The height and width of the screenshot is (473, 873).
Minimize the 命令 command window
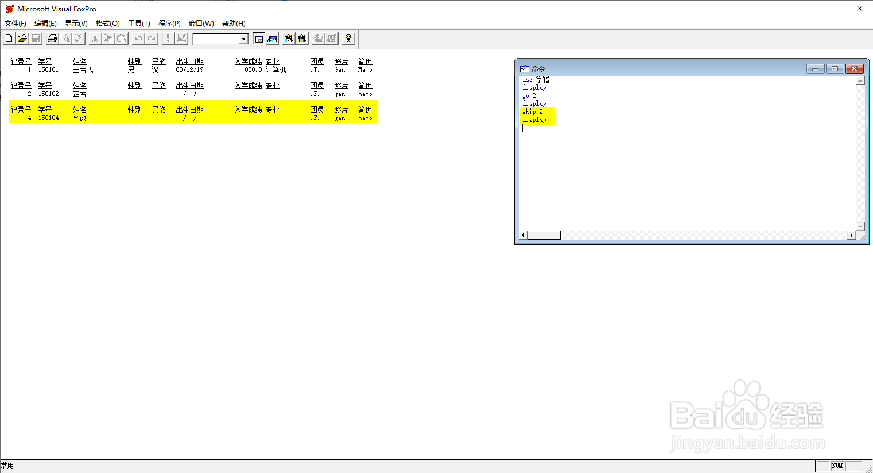[x=815, y=69]
